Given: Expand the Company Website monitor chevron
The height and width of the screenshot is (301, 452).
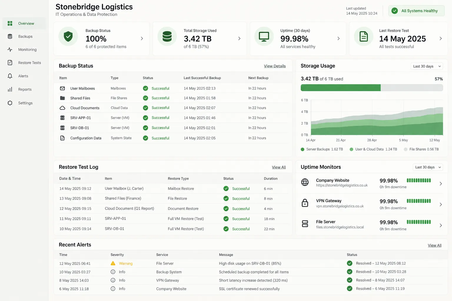Looking at the screenshot, I should (x=441, y=184).
